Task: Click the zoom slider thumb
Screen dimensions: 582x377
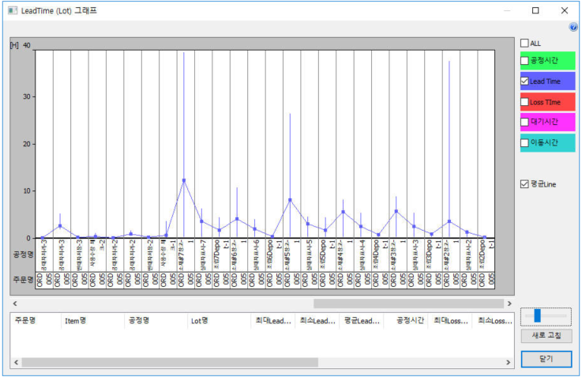Action: pos(538,315)
